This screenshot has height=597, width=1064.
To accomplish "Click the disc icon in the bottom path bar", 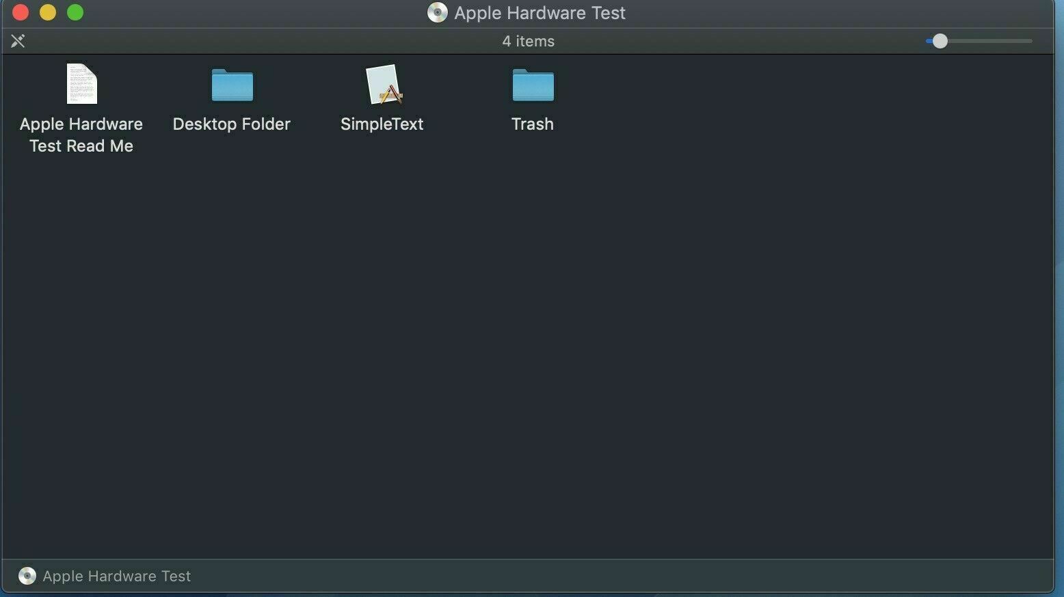I will pos(27,576).
